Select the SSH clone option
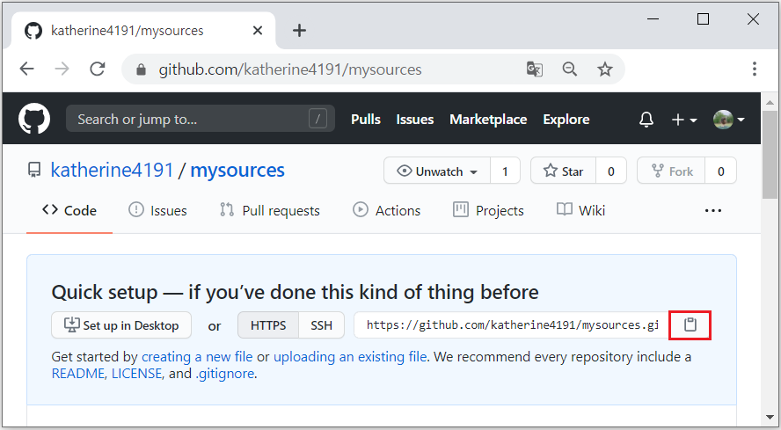The width and height of the screenshot is (781, 430). (321, 324)
